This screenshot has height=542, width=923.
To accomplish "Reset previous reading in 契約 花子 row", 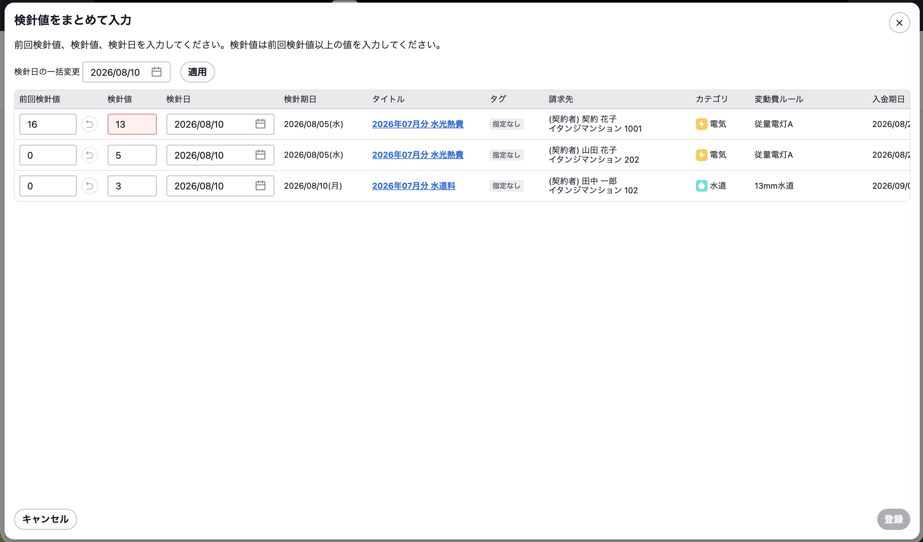I will point(89,124).
